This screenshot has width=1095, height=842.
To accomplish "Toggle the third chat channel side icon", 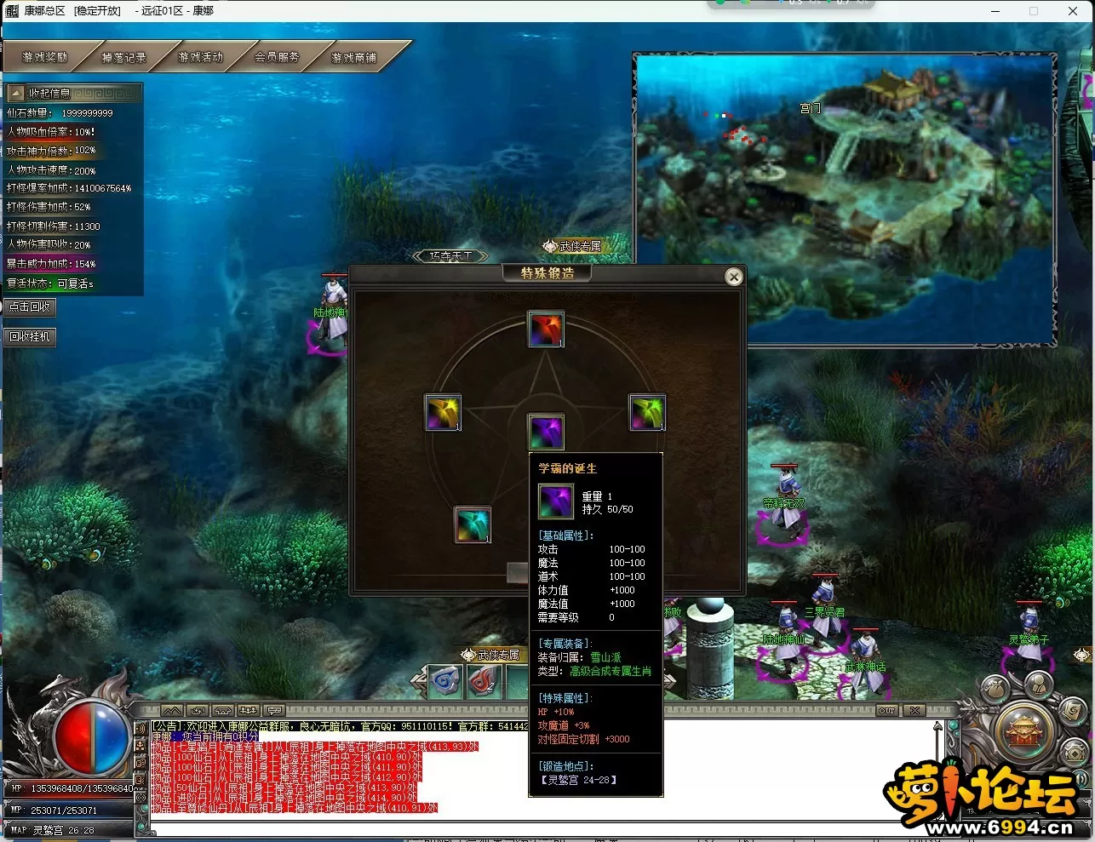I will pyautogui.click(x=140, y=762).
